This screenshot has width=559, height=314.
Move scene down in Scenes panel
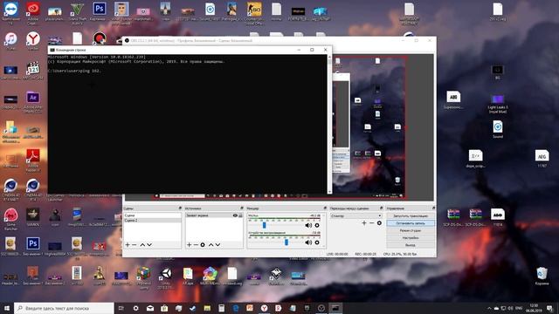click(149, 245)
